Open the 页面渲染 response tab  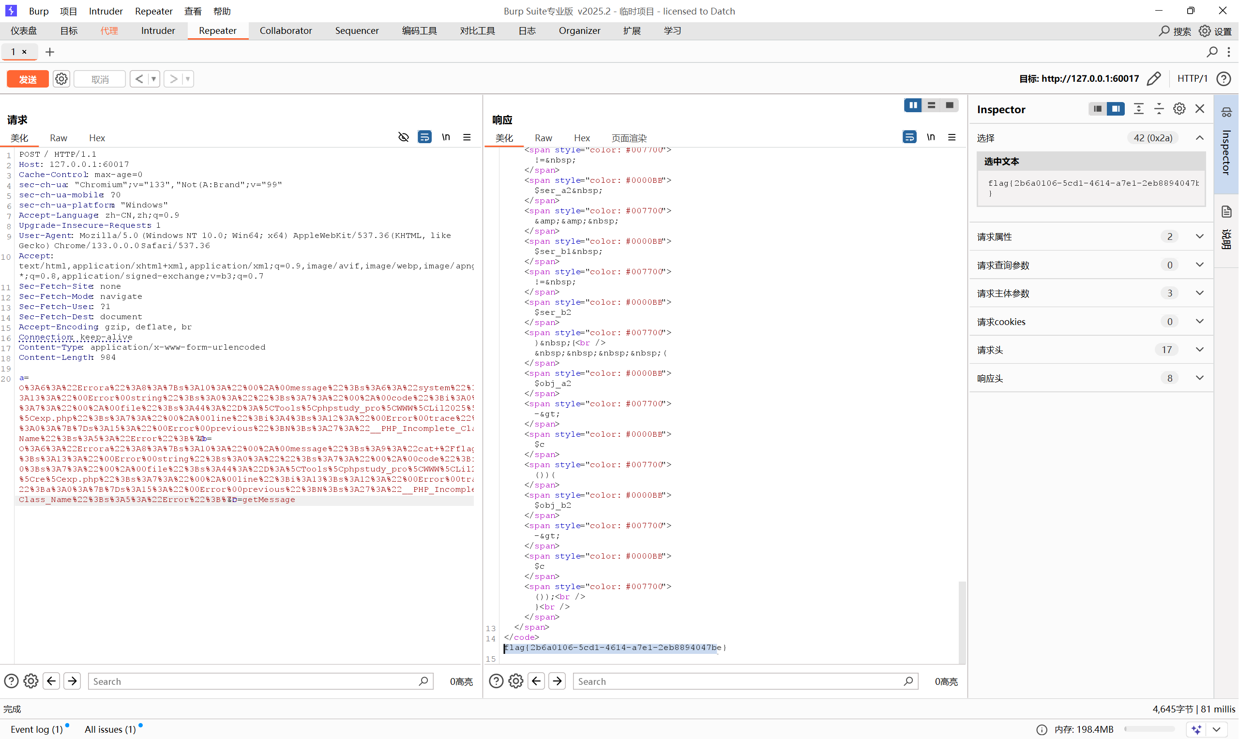(629, 138)
